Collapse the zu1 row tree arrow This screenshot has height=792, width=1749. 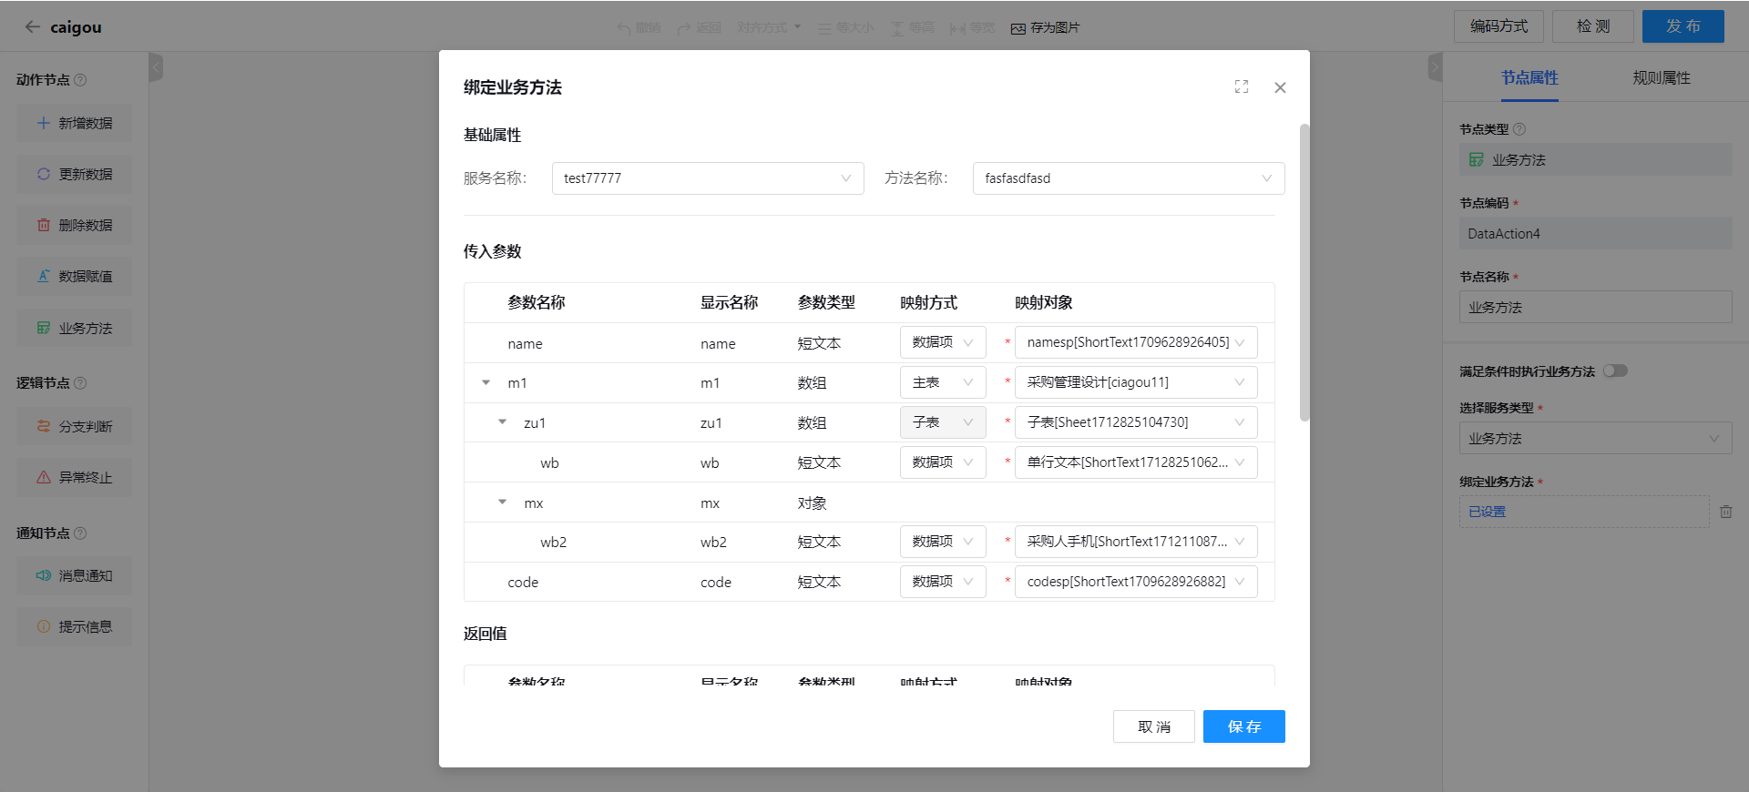click(x=502, y=422)
